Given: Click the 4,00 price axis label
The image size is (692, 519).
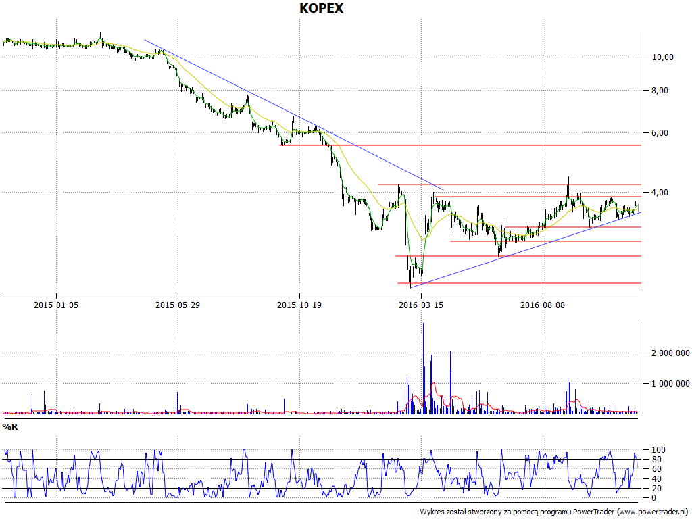Looking at the screenshot, I should [x=660, y=193].
